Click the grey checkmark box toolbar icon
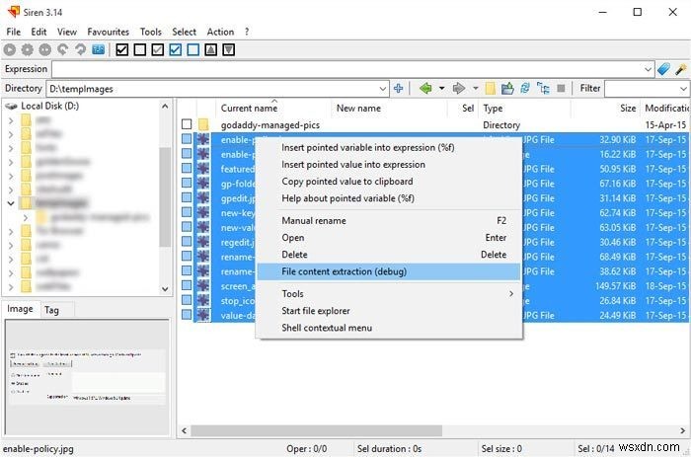 [157, 49]
